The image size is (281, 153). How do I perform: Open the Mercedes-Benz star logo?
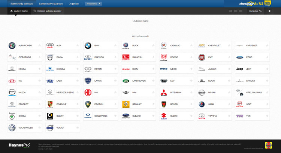[50, 93]
